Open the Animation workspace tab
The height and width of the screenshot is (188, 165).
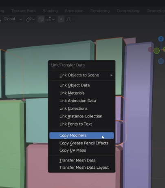[74, 11]
